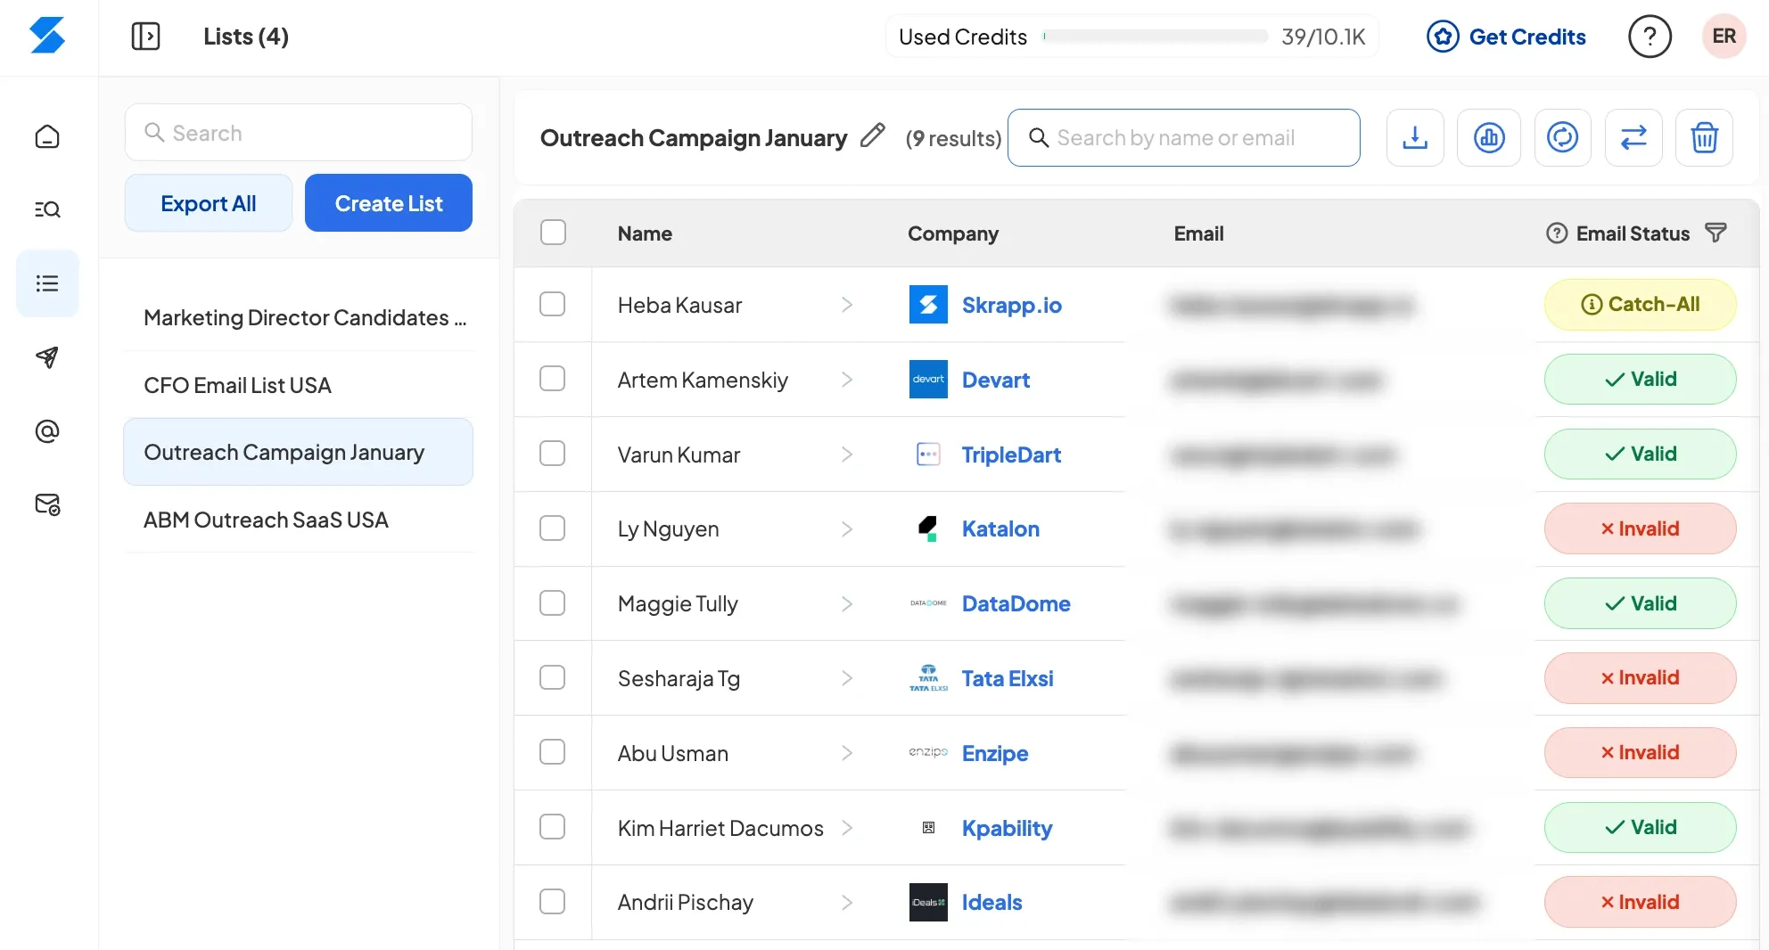Tick the checkbox for Ly Nguyen
The image size is (1769, 950).
(x=553, y=528)
